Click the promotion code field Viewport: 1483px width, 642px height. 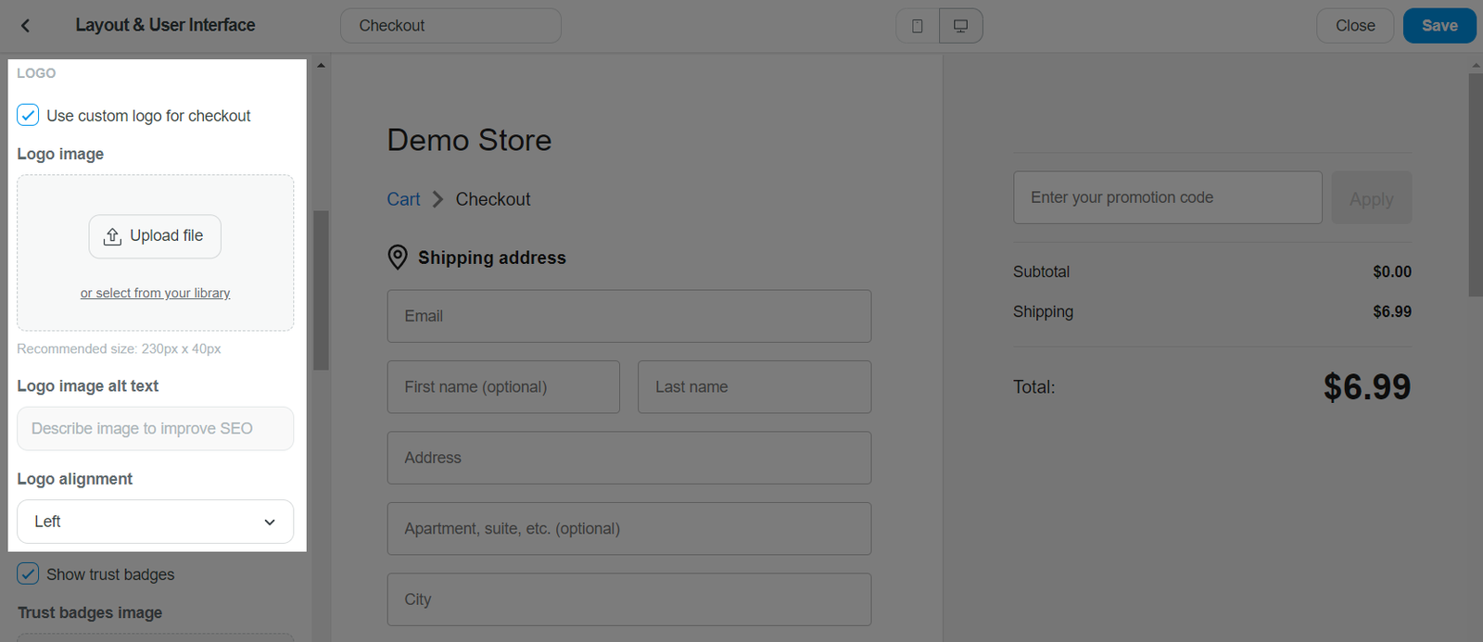(x=1168, y=197)
